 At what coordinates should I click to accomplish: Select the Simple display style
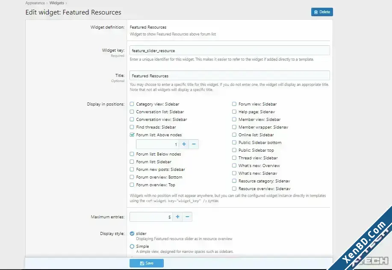tap(132, 246)
